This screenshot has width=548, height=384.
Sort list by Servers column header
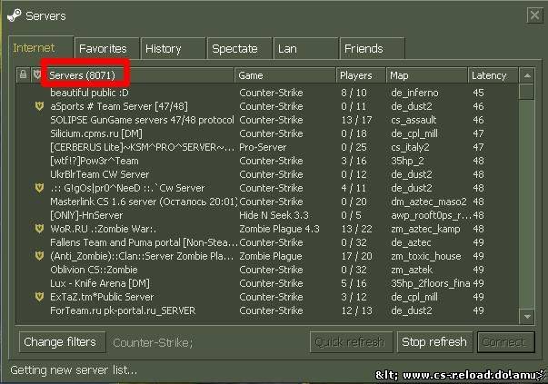(139, 75)
